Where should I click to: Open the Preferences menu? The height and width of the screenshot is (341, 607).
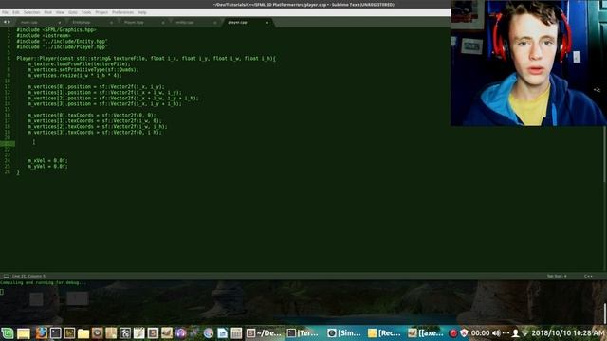click(122, 12)
